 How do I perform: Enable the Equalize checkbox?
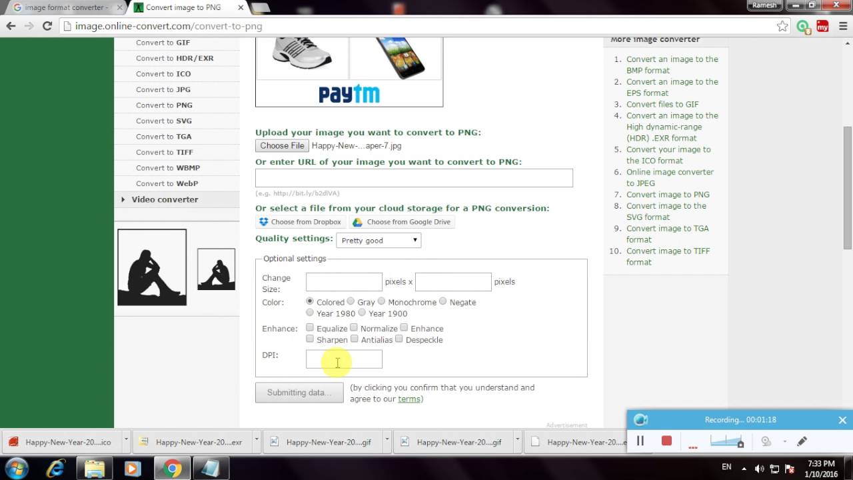(x=310, y=327)
